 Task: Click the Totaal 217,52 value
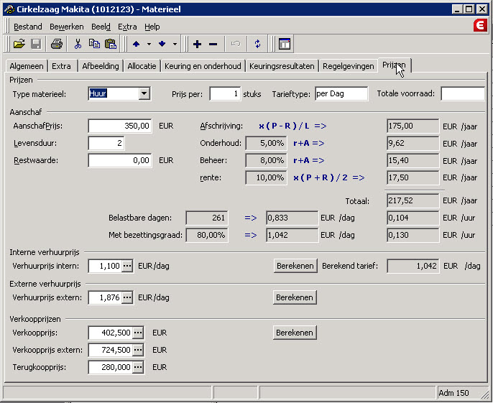[413, 200]
